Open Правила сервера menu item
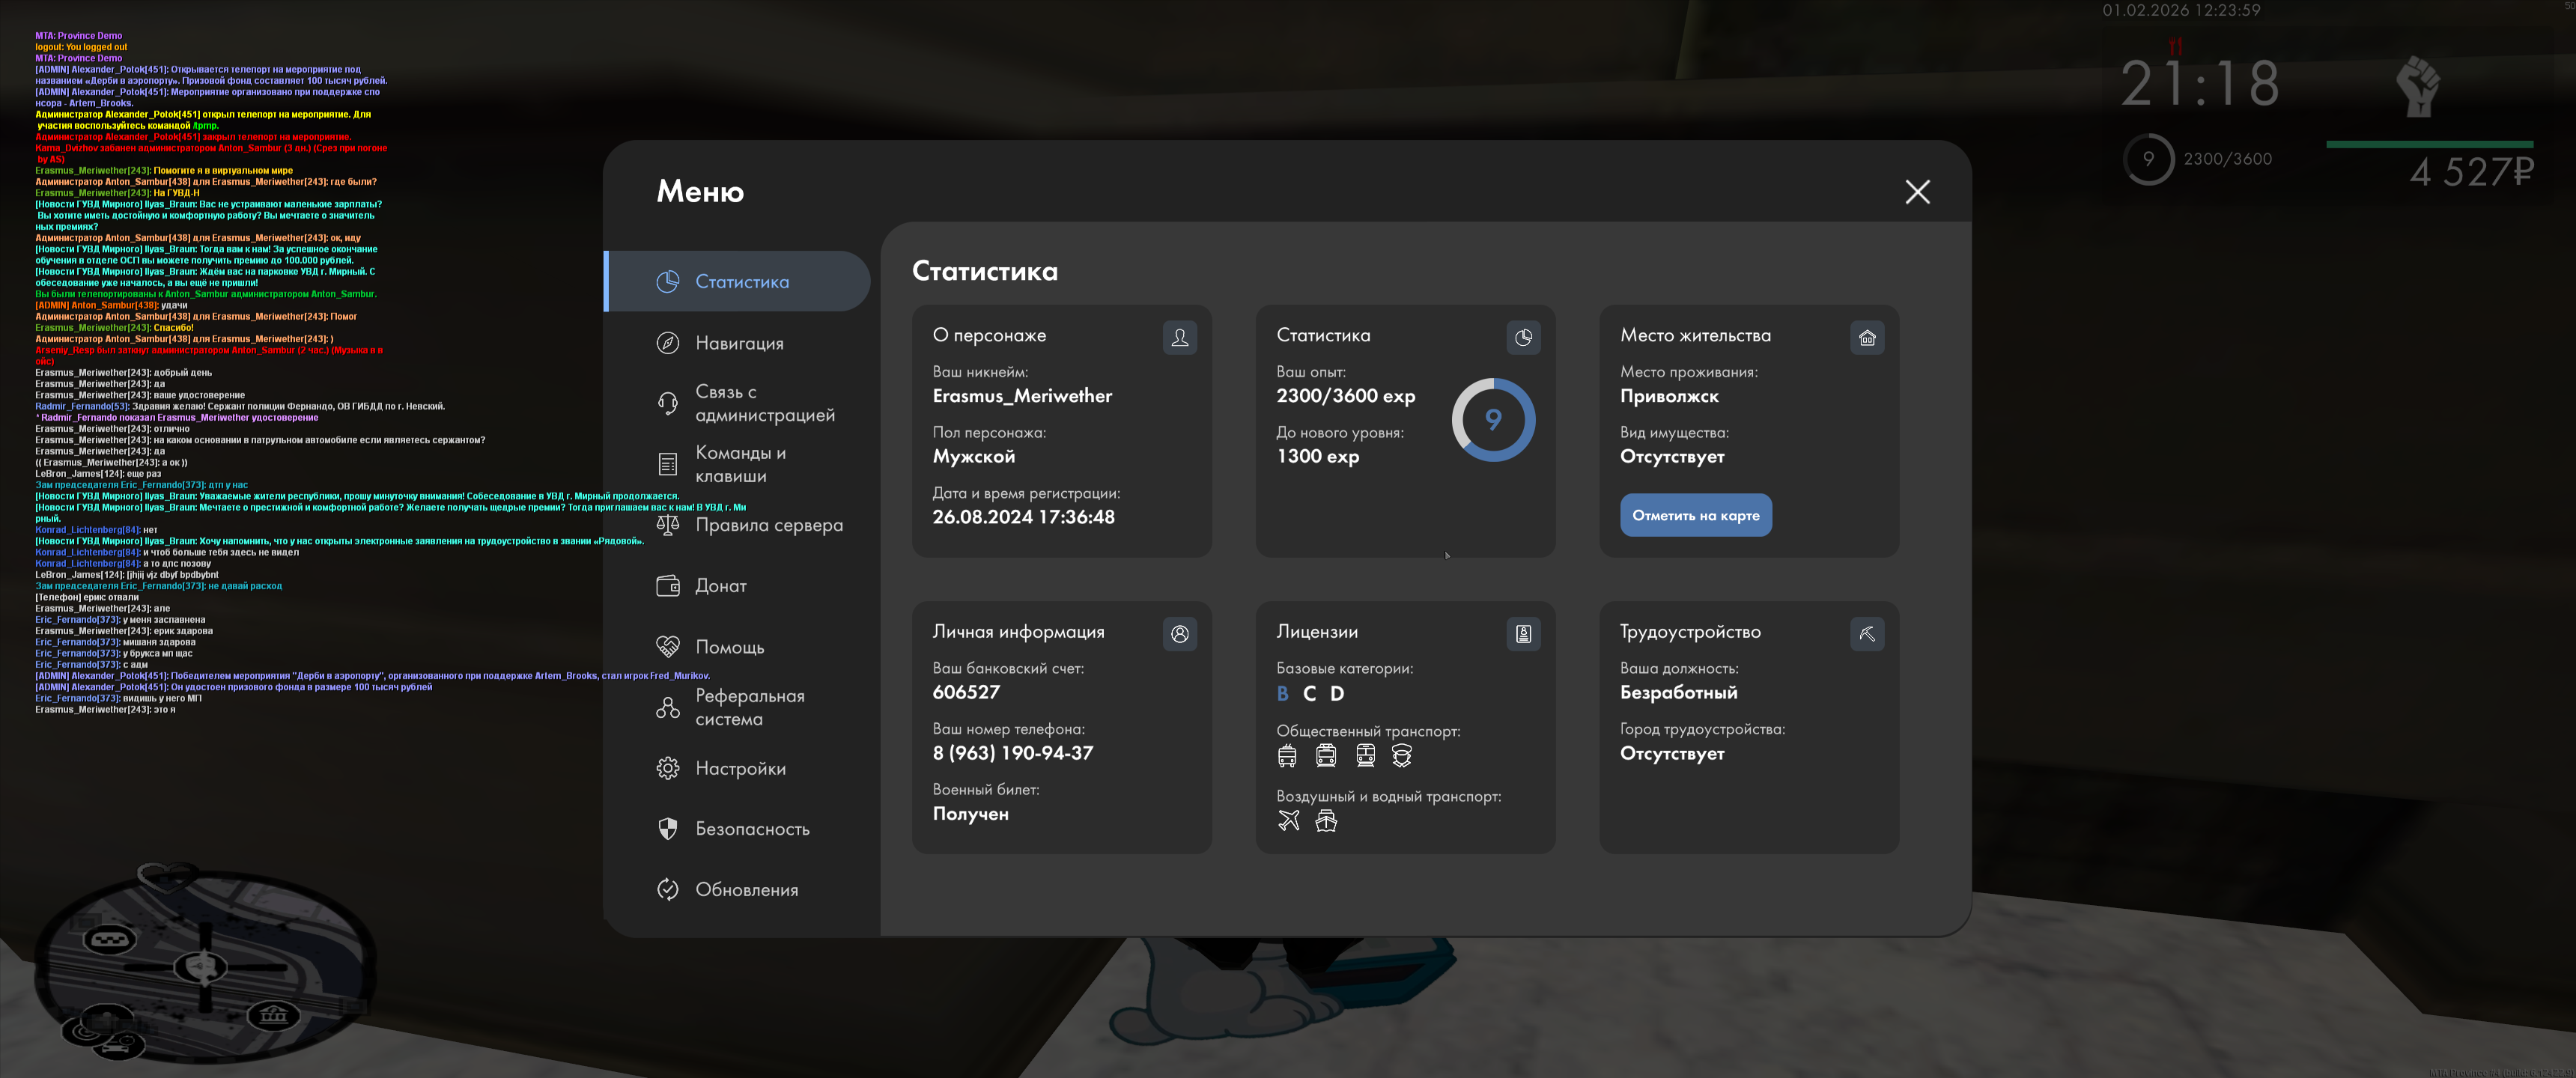2576x1078 pixels. [x=768, y=525]
